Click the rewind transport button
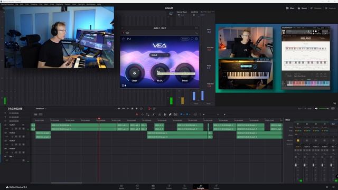This screenshot has height=190, width=338. point(119,109)
